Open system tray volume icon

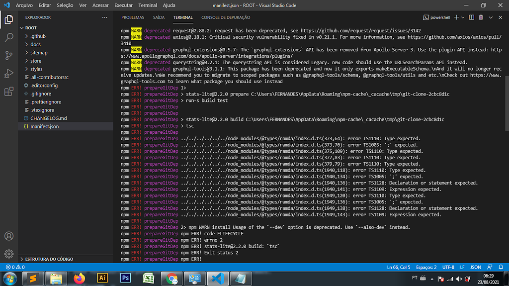459,279
